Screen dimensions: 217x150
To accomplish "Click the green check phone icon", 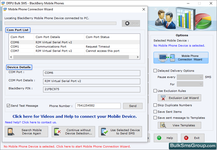I will 105,132.
